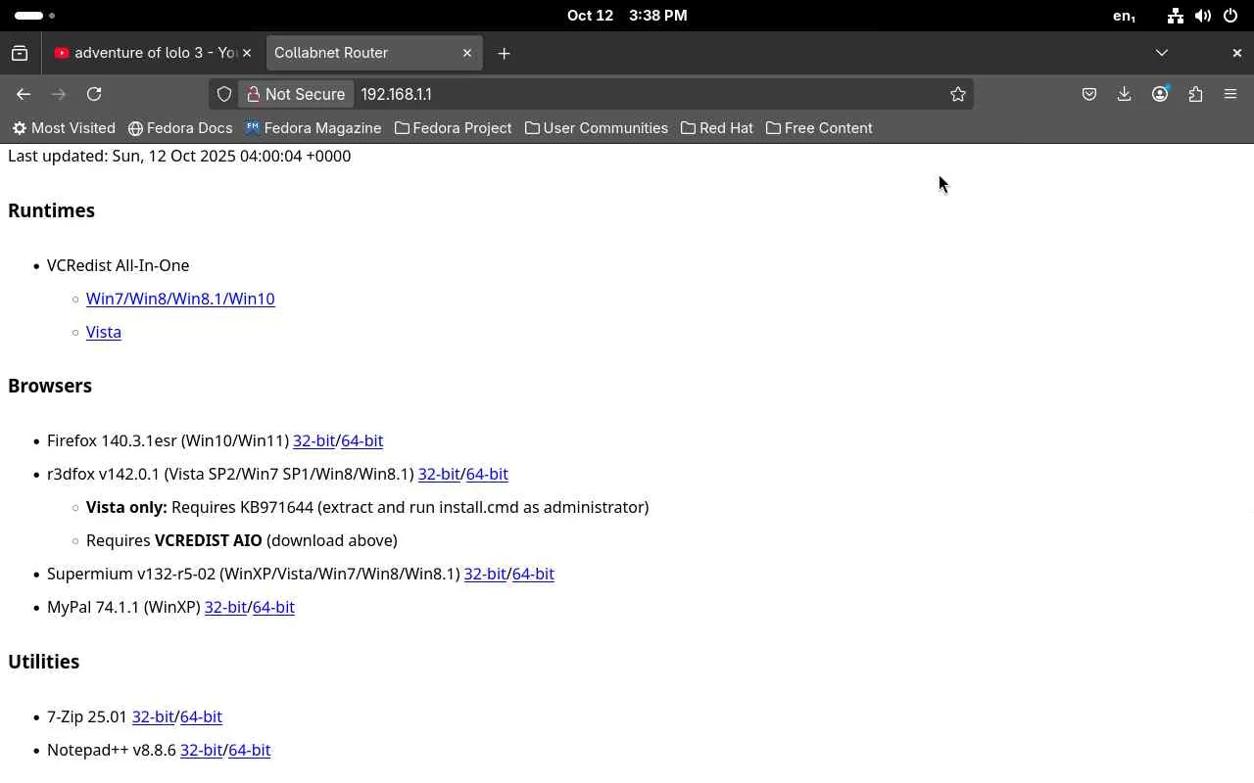Close the Collabnet Router tab
The height and width of the screenshot is (783, 1254).
(467, 53)
